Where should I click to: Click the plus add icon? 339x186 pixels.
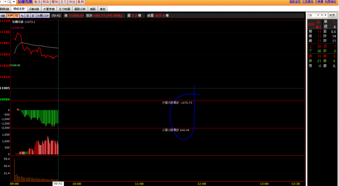click(14, 2)
